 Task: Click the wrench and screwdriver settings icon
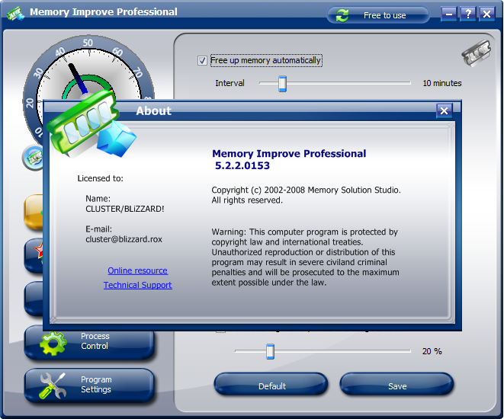coord(53,385)
